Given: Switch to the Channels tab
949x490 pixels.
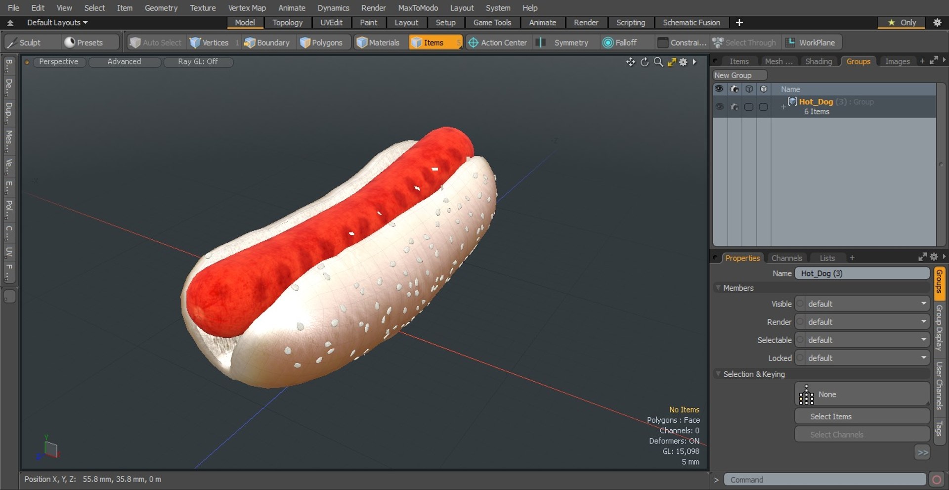Looking at the screenshot, I should coord(787,258).
